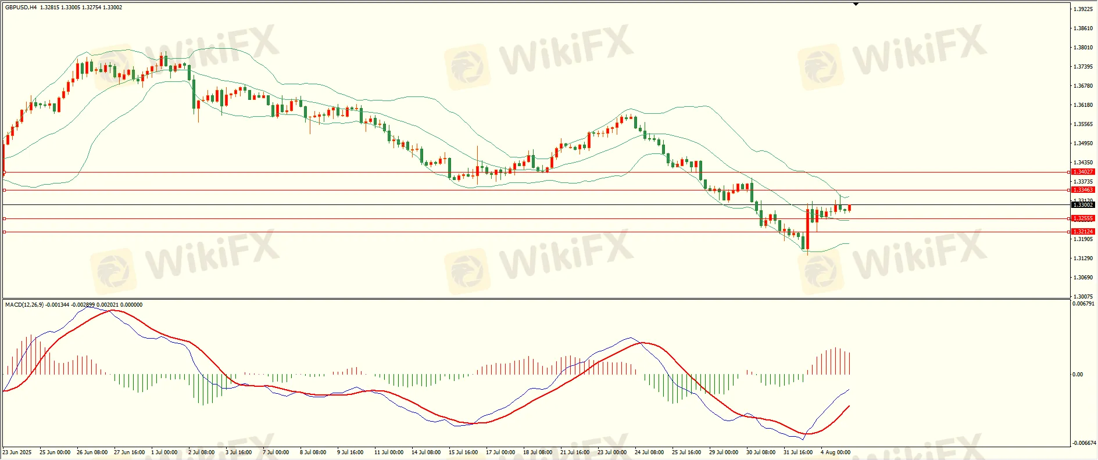
Task: Click the 23 Jul 00:00 time label
Action: [612, 452]
